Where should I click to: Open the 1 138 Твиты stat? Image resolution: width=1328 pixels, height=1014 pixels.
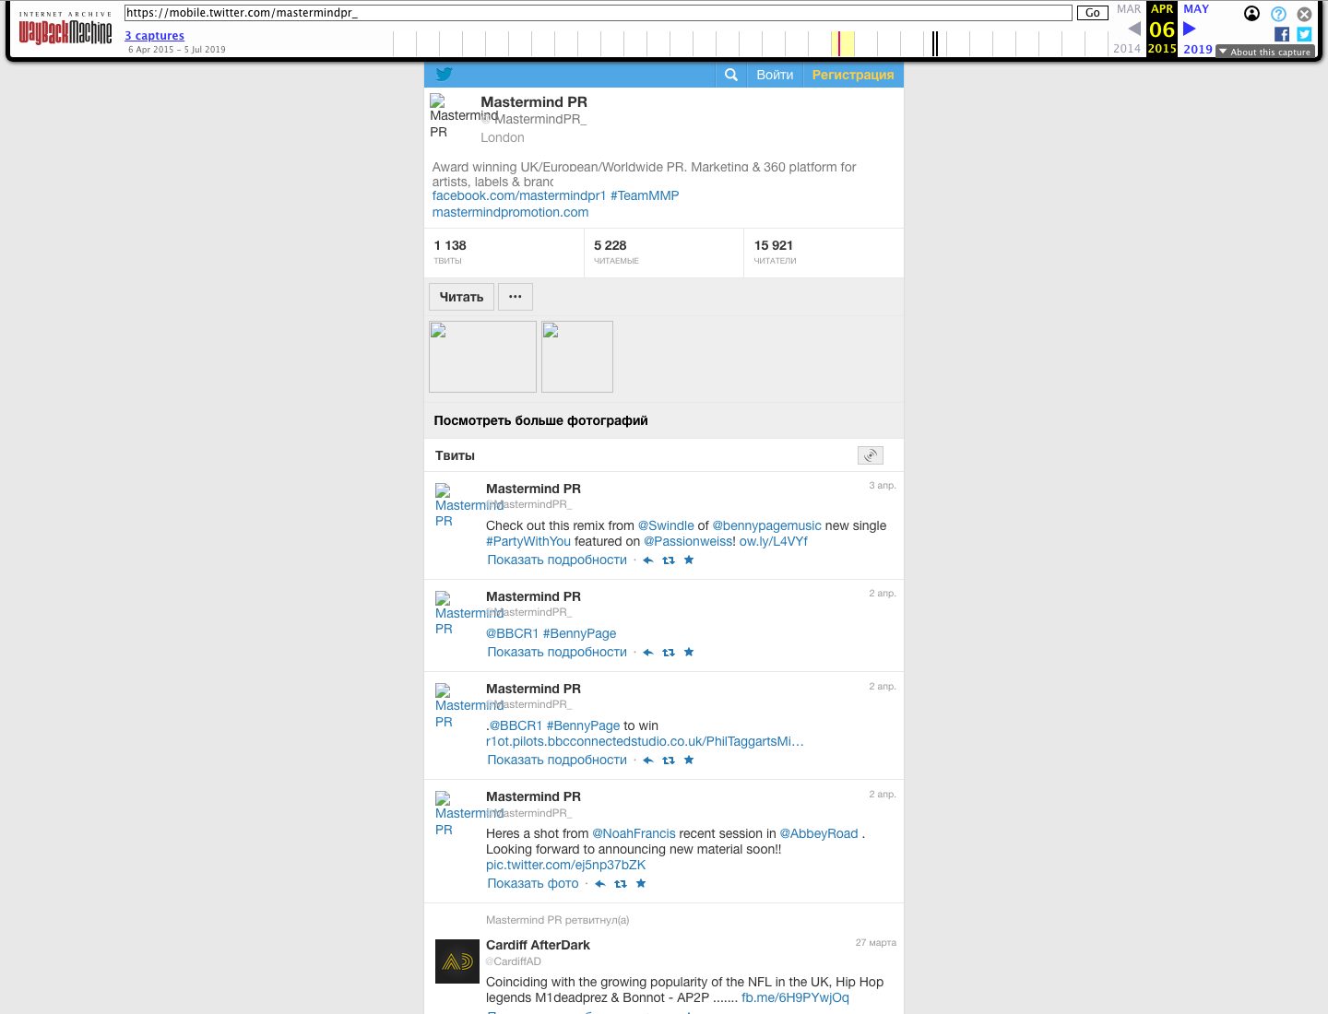point(504,253)
